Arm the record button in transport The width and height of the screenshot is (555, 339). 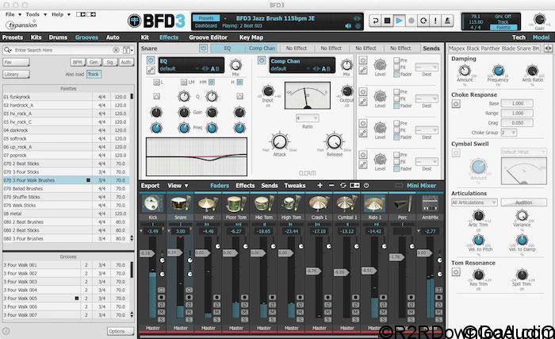[x=411, y=21]
